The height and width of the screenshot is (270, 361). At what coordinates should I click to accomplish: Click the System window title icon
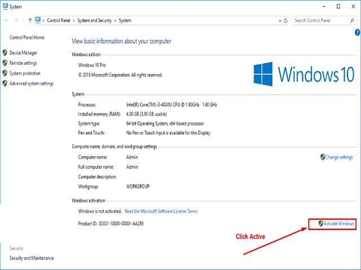pyautogui.click(x=5, y=7)
